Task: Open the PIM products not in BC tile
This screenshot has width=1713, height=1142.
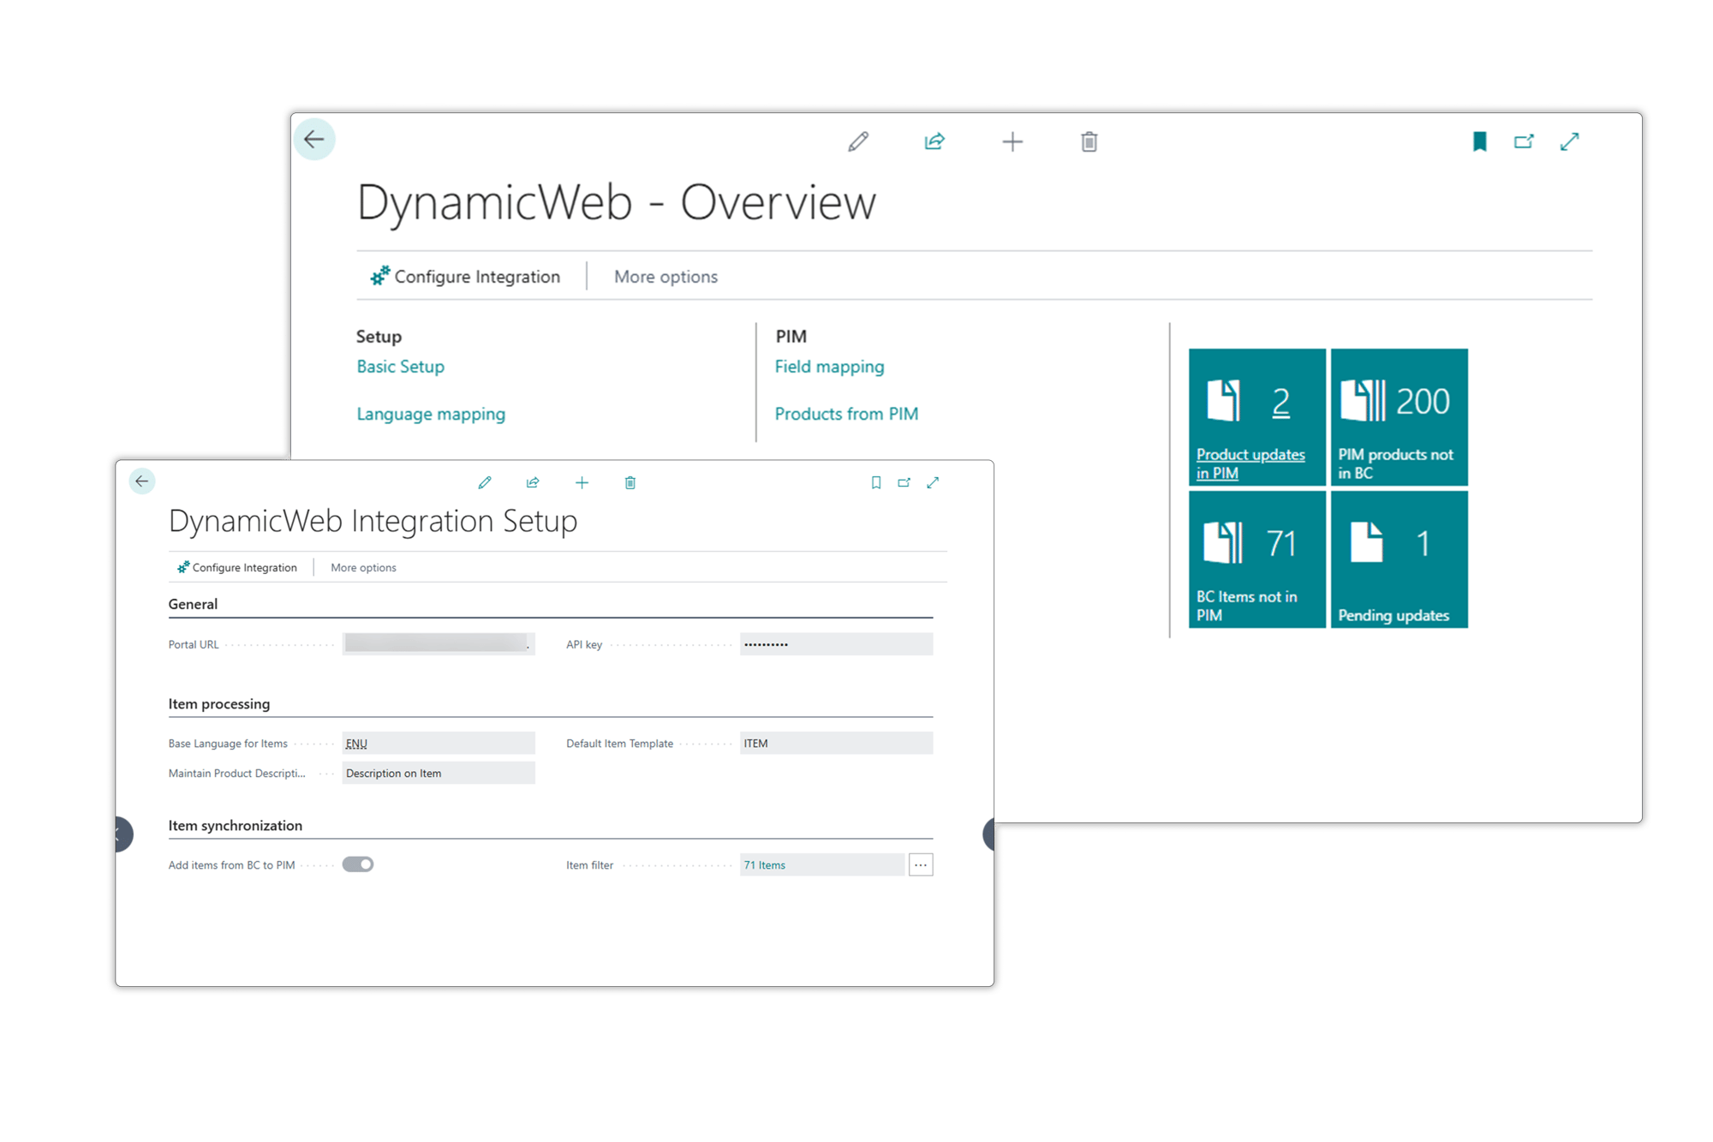Action: [1399, 417]
